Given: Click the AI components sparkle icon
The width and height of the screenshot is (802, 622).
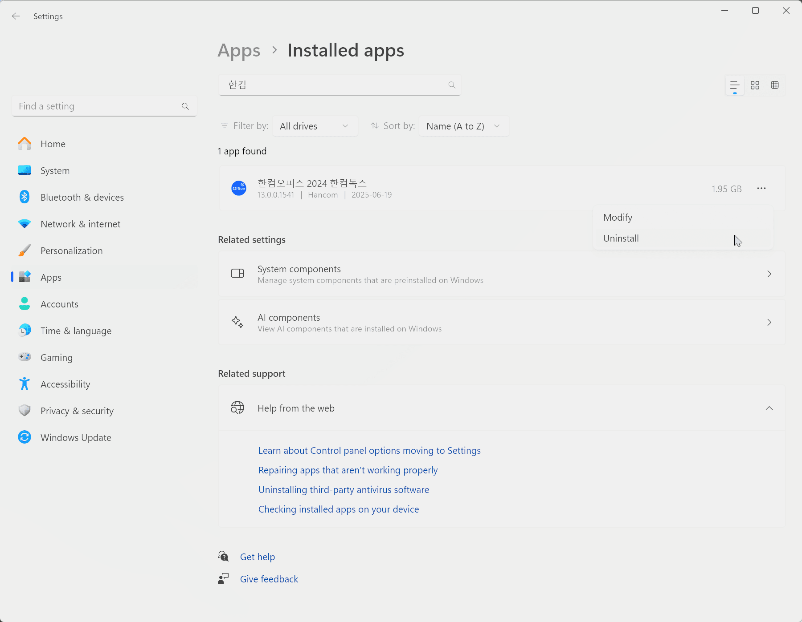Looking at the screenshot, I should click(x=237, y=322).
